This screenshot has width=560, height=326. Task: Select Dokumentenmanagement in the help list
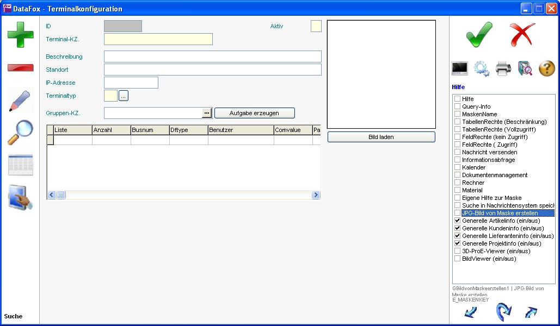click(x=494, y=175)
